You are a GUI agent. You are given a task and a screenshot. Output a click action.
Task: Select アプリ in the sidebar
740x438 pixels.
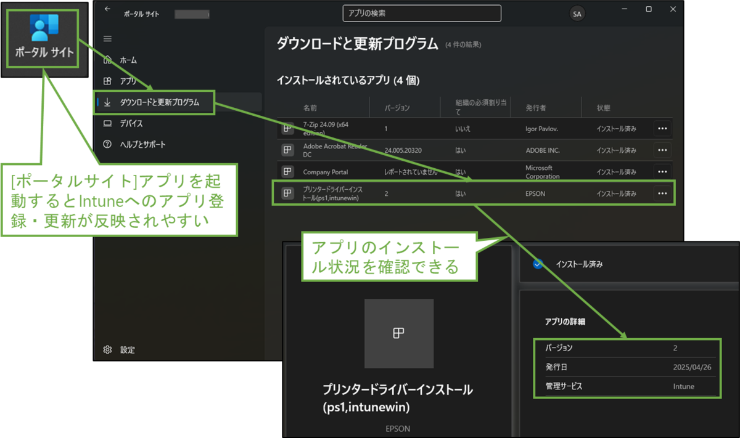point(128,81)
